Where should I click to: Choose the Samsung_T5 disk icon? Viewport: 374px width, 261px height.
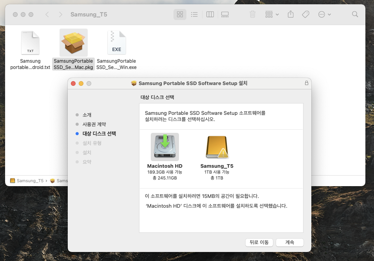[217, 147]
